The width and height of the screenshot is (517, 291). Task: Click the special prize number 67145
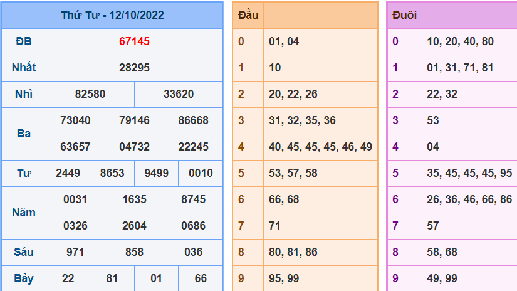(134, 41)
